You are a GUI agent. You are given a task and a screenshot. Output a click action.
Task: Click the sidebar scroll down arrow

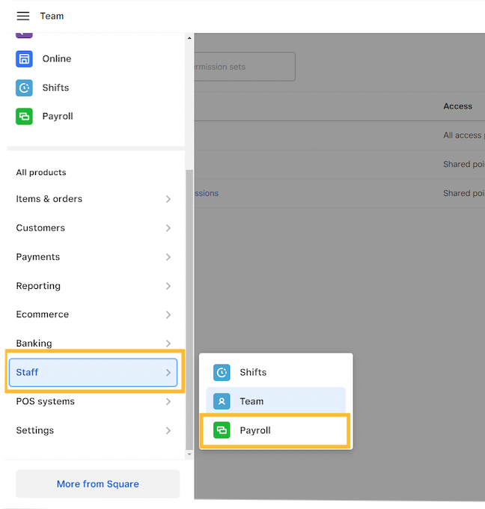click(189, 454)
